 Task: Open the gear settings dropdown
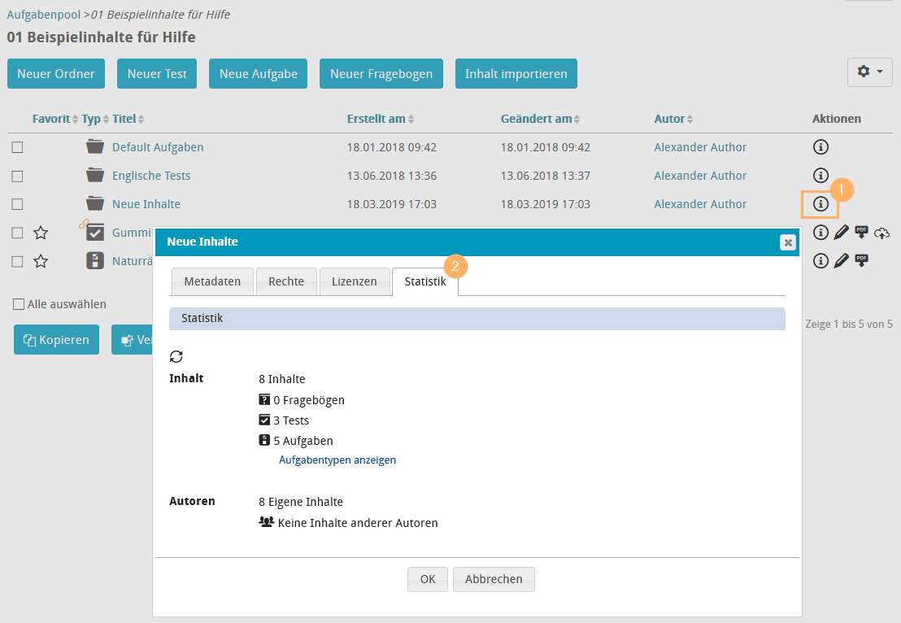[869, 72]
